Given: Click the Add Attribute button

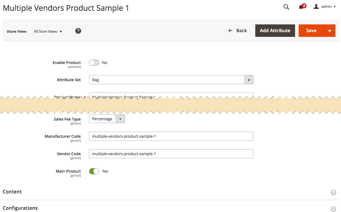Looking at the screenshot, I should click(275, 31).
